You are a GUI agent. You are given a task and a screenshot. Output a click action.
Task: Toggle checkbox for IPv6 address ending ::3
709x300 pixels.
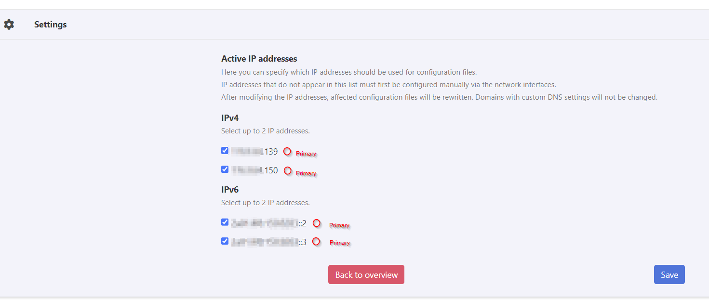coord(225,241)
